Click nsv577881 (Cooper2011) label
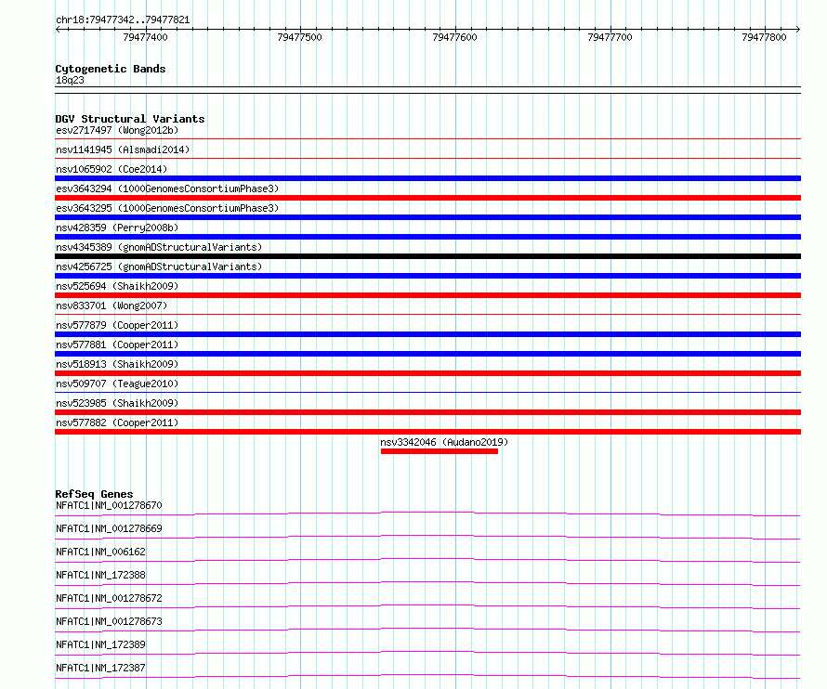 click(117, 344)
